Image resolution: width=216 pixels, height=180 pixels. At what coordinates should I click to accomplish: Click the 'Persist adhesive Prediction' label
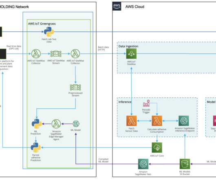click(36, 158)
